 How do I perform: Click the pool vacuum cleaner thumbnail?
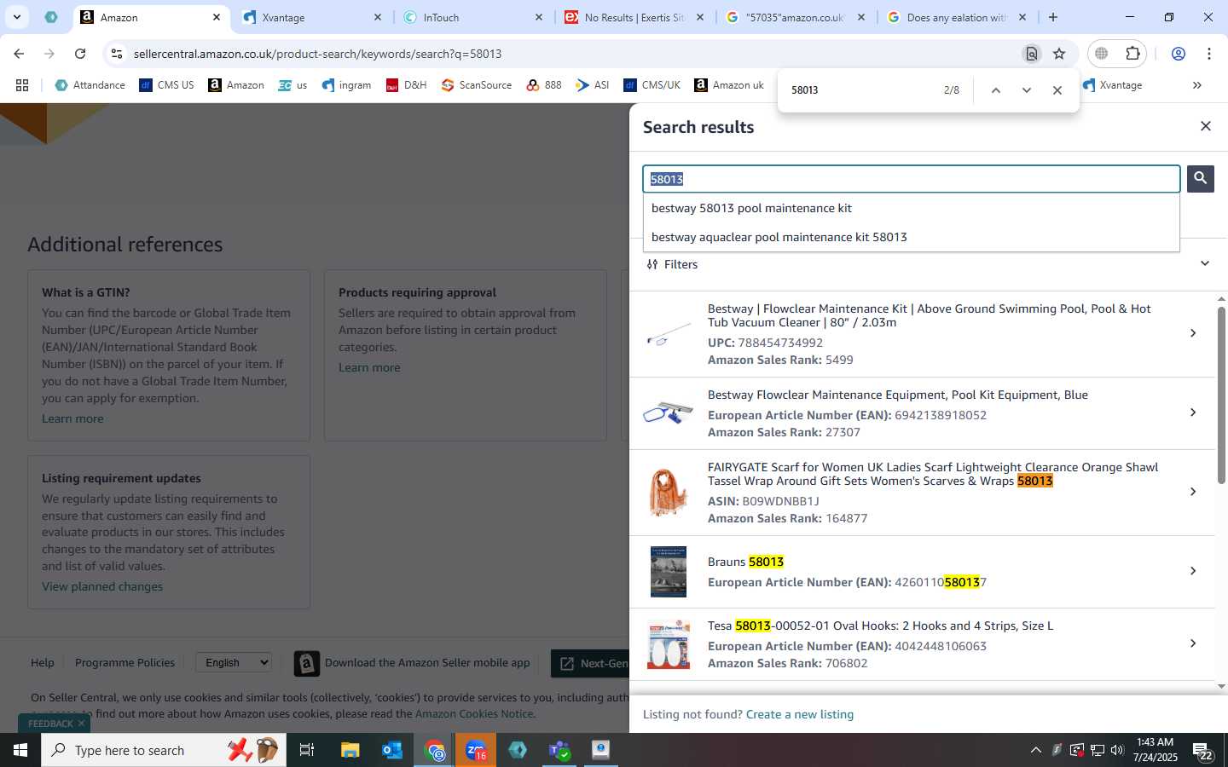[668, 334]
